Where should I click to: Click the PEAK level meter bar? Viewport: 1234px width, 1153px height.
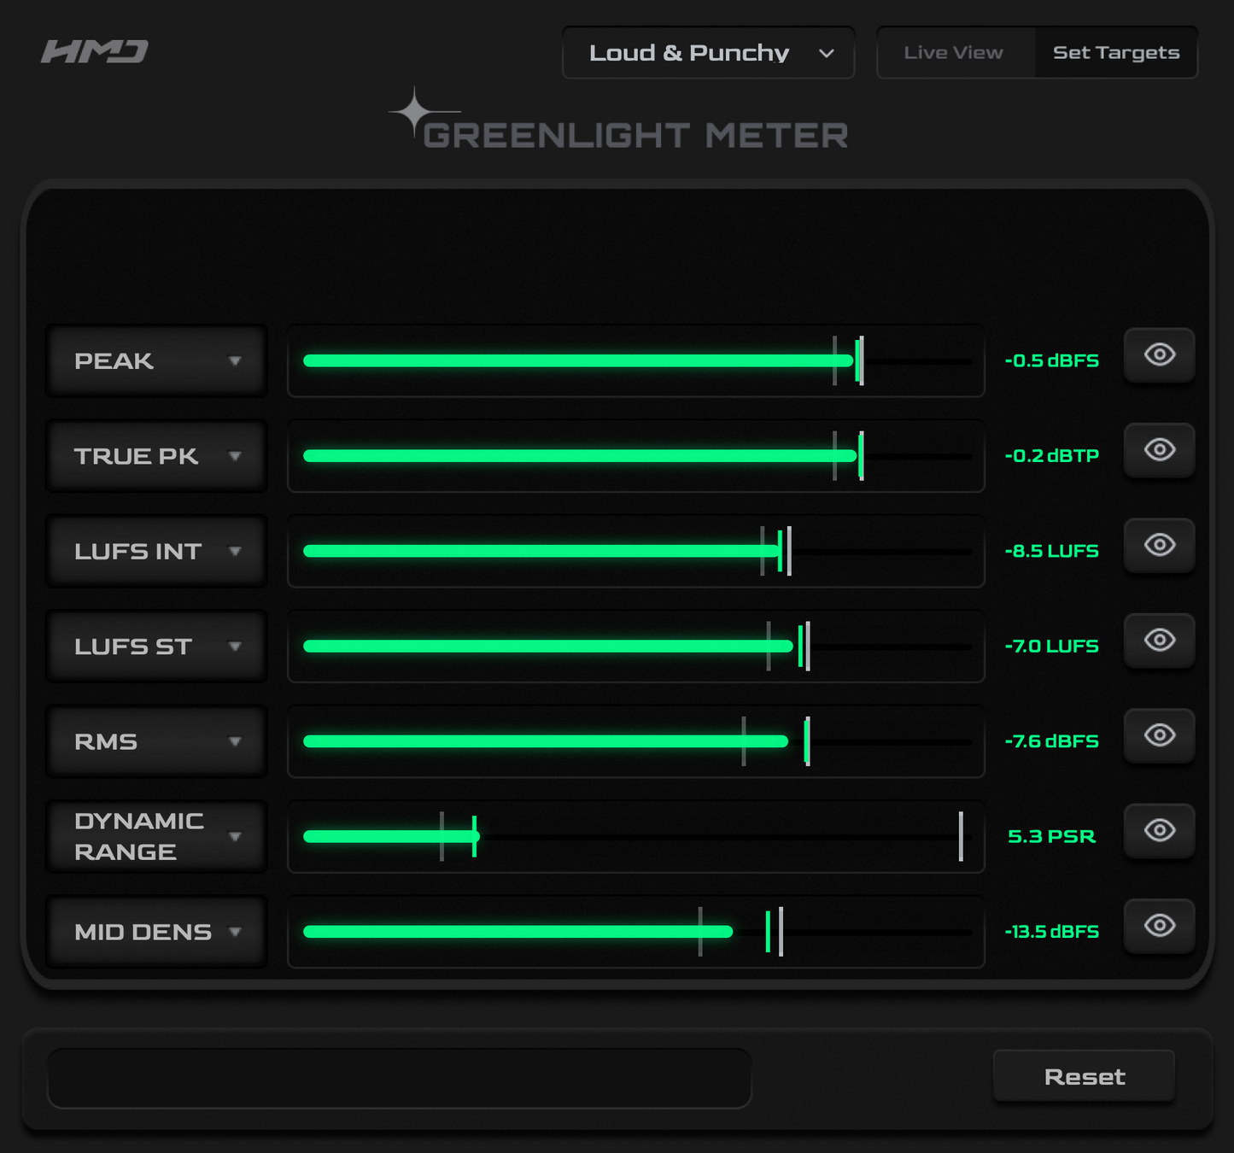pyautogui.click(x=636, y=361)
